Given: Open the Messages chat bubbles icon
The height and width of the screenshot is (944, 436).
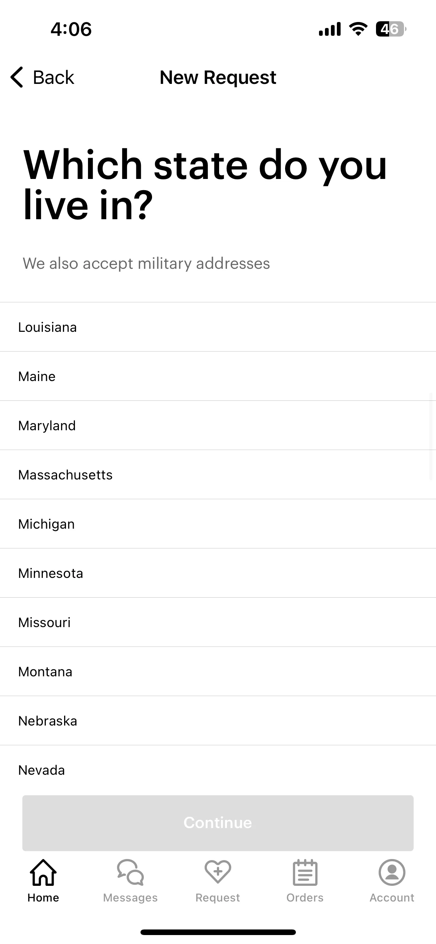Looking at the screenshot, I should pos(130,872).
